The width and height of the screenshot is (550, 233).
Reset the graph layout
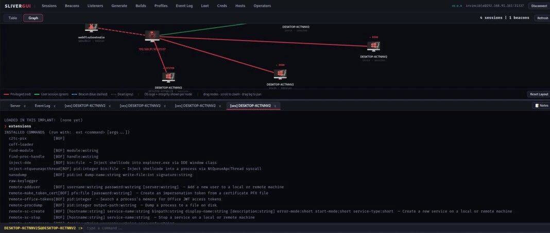[539, 94]
